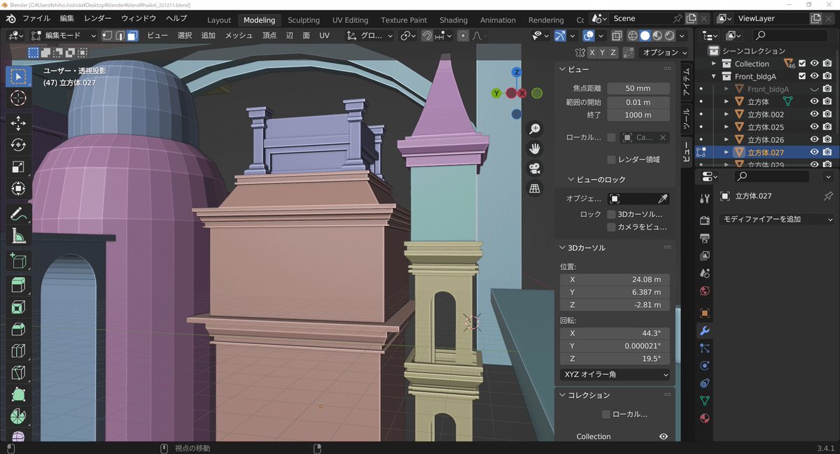Image resolution: width=840 pixels, height=454 pixels.
Task: Click the pan view hand icon
Action: [535, 149]
